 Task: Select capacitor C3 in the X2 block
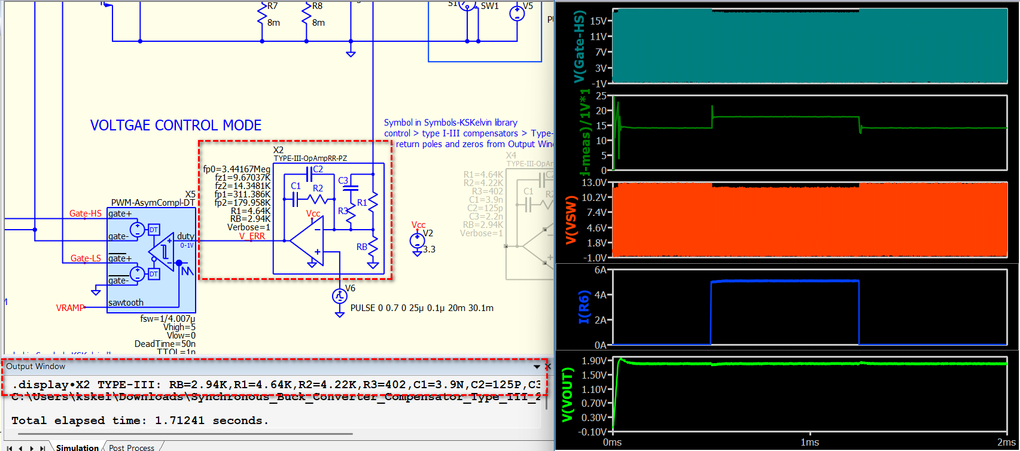coord(351,187)
